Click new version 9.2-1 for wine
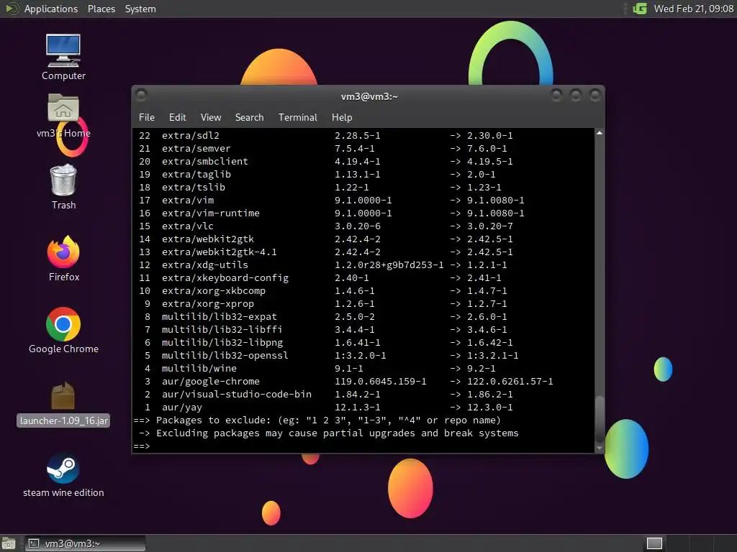Screen dimensions: 737x552 (x=481, y=369)
